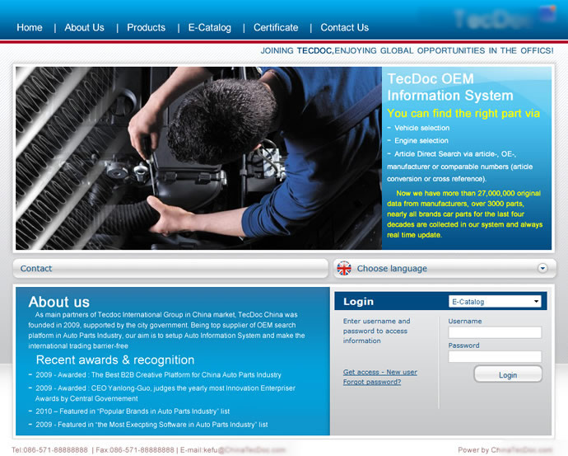Click the 'Choose language' label
Screen dimensions: 568x456
pos(392,269)
